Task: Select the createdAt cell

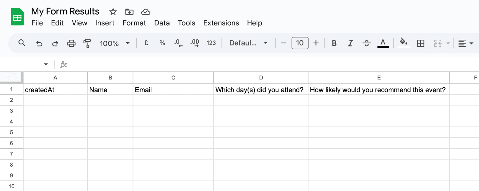Action: [x=55, y=90]
